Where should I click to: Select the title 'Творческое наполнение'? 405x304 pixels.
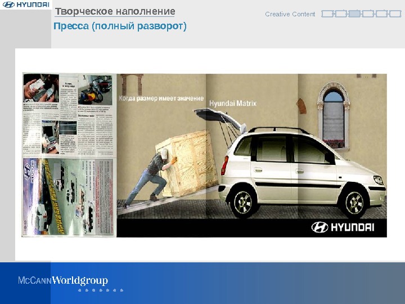point(115,11)
